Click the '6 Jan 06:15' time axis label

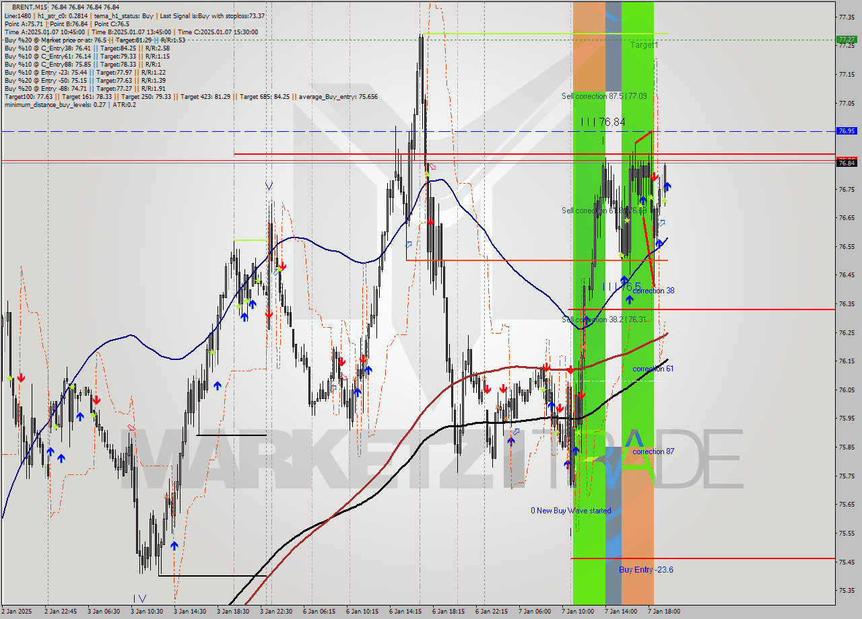pos(319,612)
